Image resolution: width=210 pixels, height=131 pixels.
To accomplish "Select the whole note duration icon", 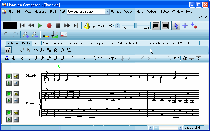I will point(23,59).
